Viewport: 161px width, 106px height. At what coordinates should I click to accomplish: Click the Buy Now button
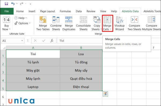[6, 24]
